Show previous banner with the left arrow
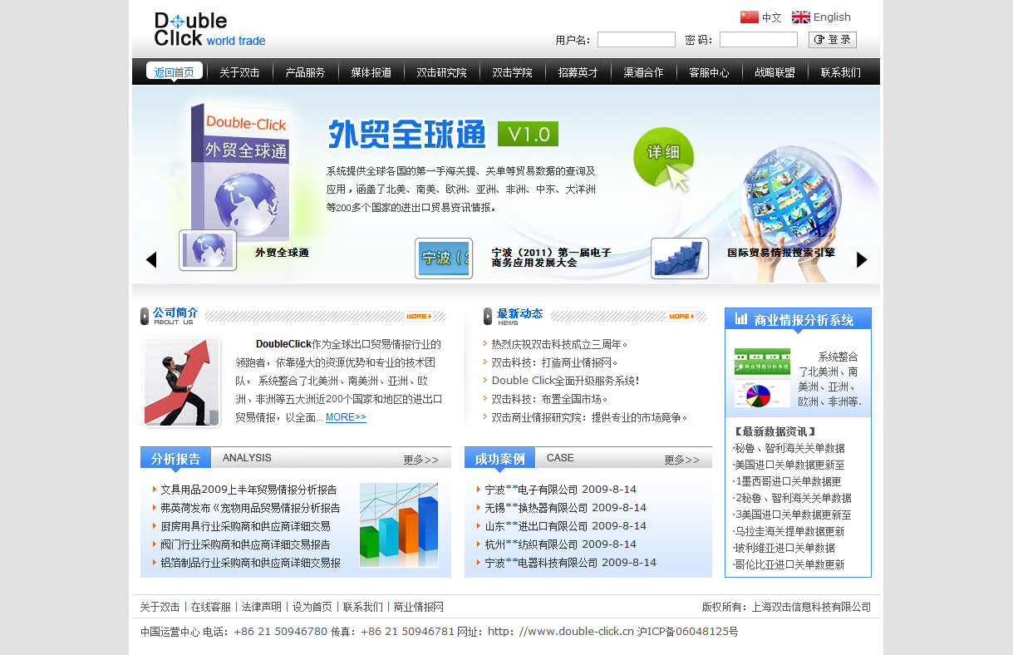 [x=151, y=260]
